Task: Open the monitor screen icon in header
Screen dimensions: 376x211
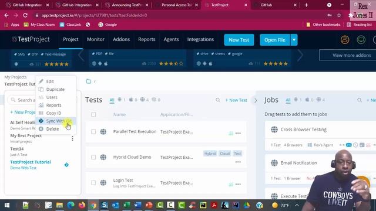Action: point(361,40)
